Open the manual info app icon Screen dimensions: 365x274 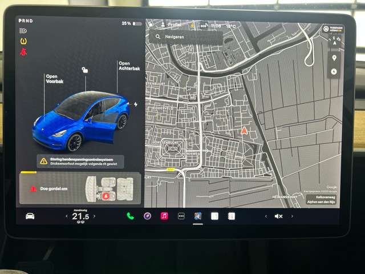[x=232, y=216]
